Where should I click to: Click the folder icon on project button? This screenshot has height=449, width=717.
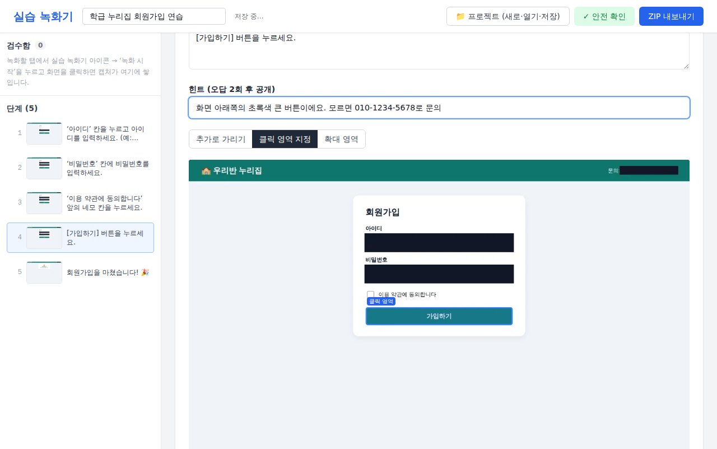click(460, 16)
